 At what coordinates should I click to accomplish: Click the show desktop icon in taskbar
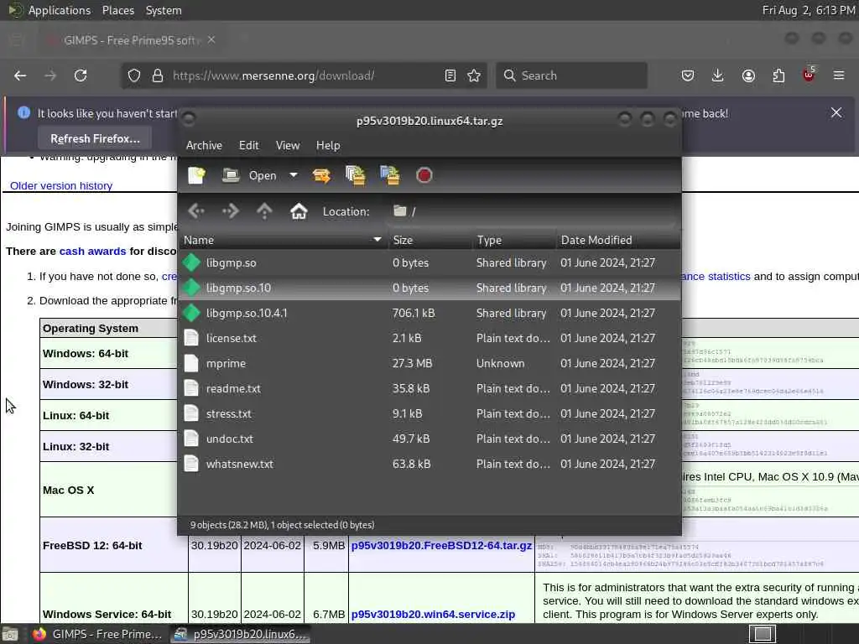10,634
